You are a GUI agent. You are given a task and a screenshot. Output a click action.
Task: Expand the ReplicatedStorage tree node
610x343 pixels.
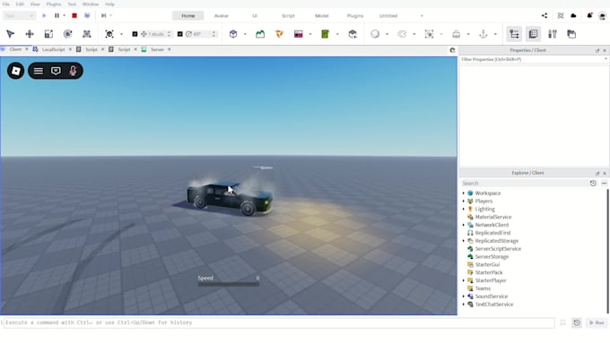464,241
